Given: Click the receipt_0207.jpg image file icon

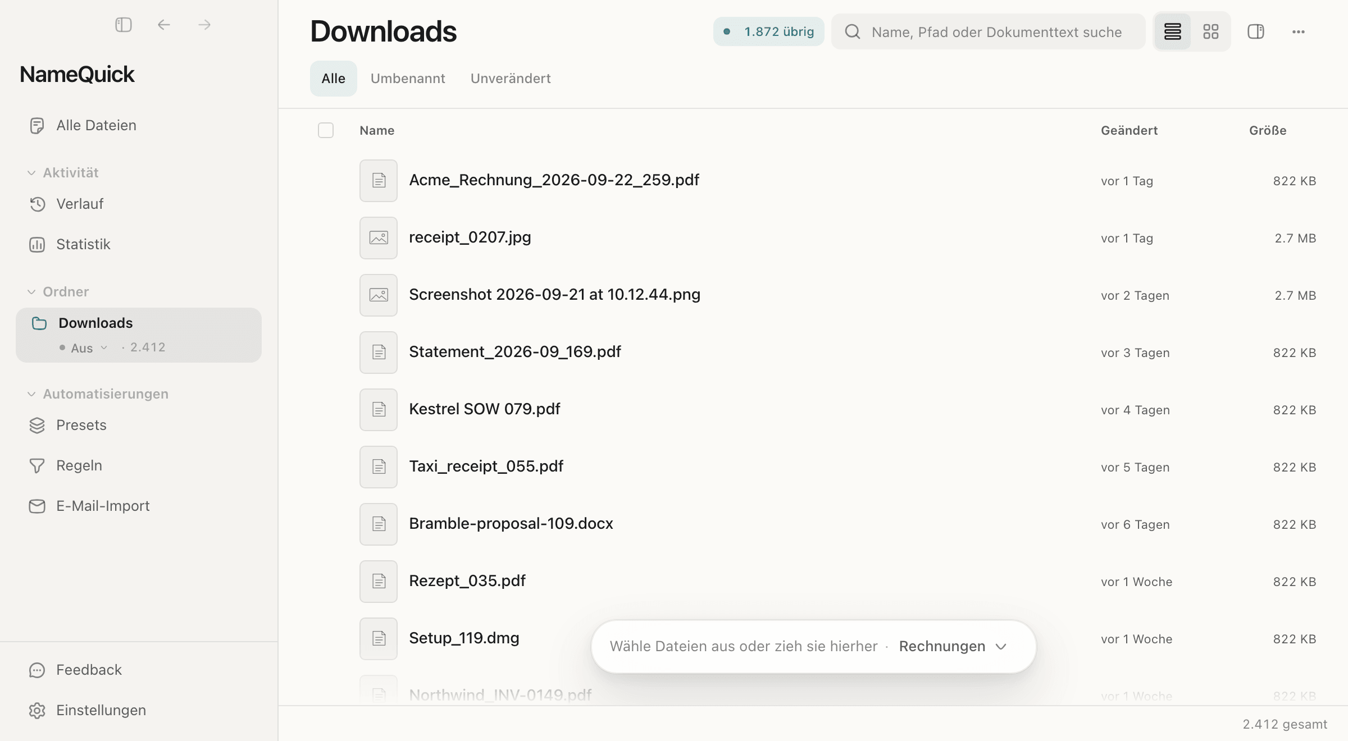Looking at the screenshot, I should point(379,238).
